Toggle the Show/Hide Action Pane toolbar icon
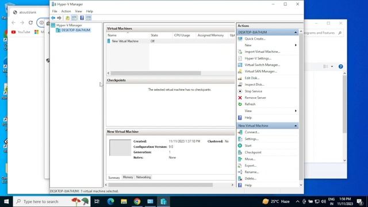Image resolution: width=368 pixels, height=207 pixels. pyautogui.click(x=89, y=18)
